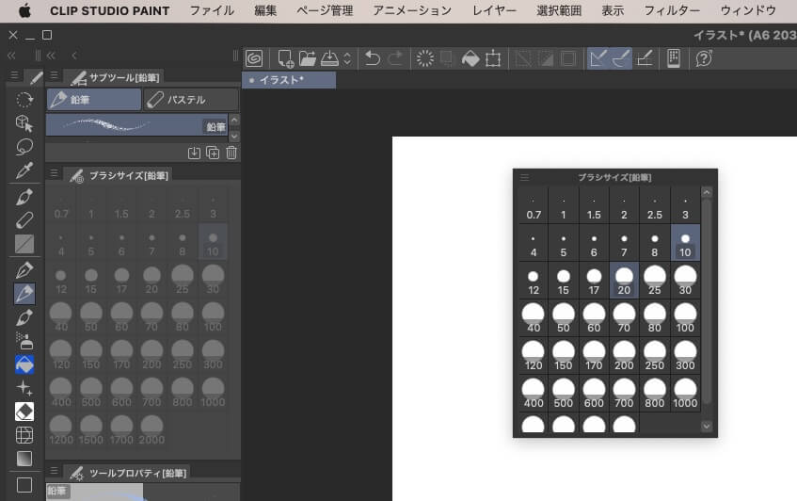
Task: Open the CLIP STUDIO spiral icon
Action: (x=253, y=58)
